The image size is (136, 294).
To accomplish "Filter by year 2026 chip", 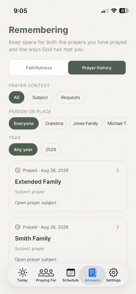I will 51,149.
